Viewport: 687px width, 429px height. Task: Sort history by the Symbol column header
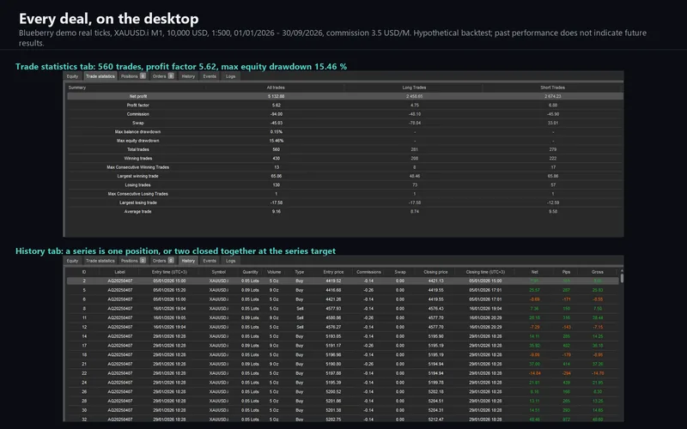click(x=219, y=272)
